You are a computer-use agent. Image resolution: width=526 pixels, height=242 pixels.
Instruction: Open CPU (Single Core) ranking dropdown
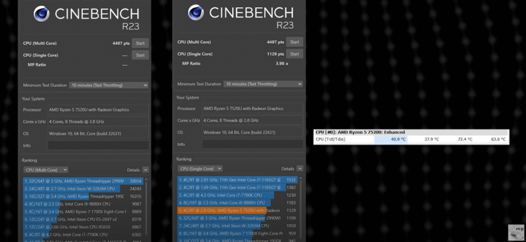coord(200,169)
